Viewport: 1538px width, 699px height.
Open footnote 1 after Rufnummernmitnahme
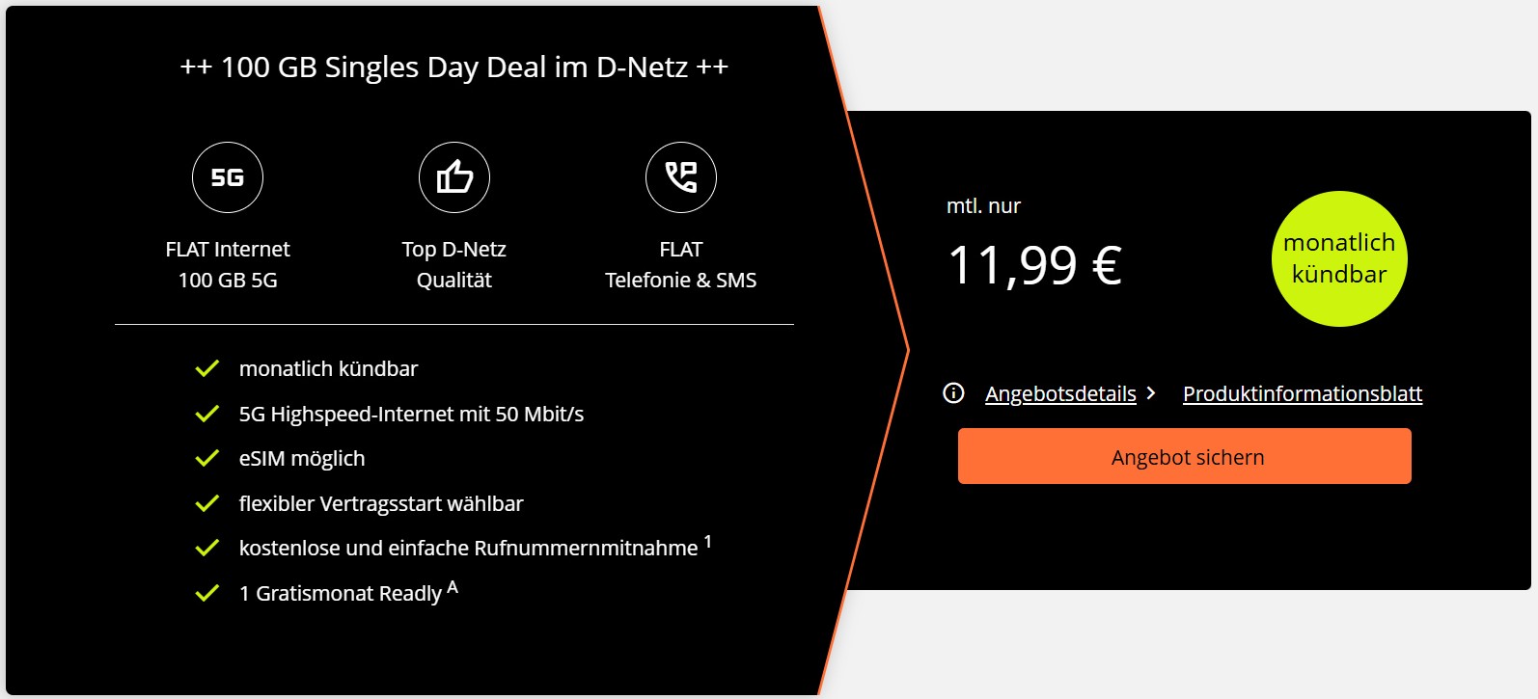[x=708, y=542]
